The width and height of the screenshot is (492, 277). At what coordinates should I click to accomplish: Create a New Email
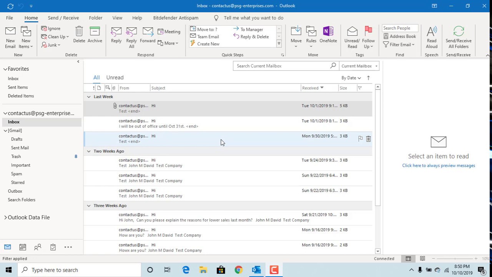10,37
